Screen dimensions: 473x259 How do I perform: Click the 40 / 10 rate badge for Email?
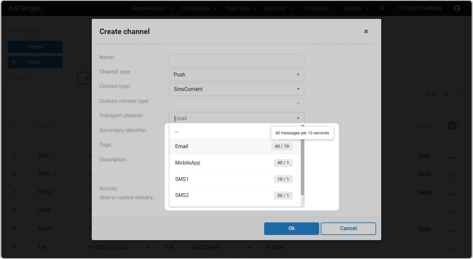click(x=282, y=146)
